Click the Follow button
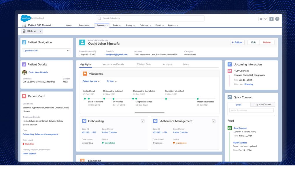295x169 pixels. [237, 42]
